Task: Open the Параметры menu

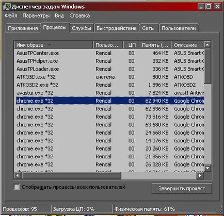Action: tap(36, 15)
